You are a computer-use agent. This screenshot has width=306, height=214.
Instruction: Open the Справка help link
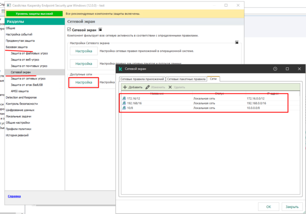[14, 196]
